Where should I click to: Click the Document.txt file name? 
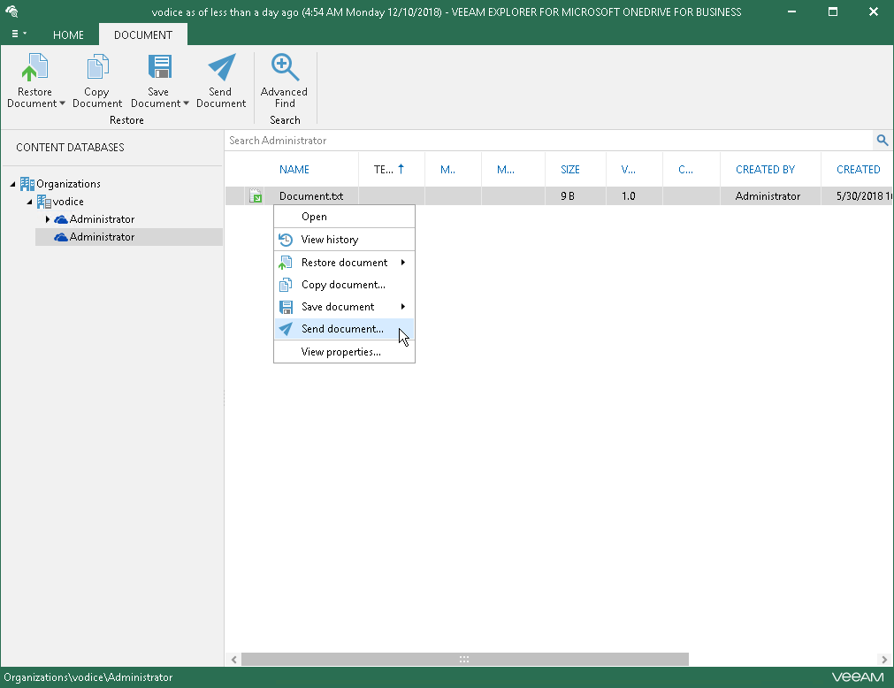[311, 196]
